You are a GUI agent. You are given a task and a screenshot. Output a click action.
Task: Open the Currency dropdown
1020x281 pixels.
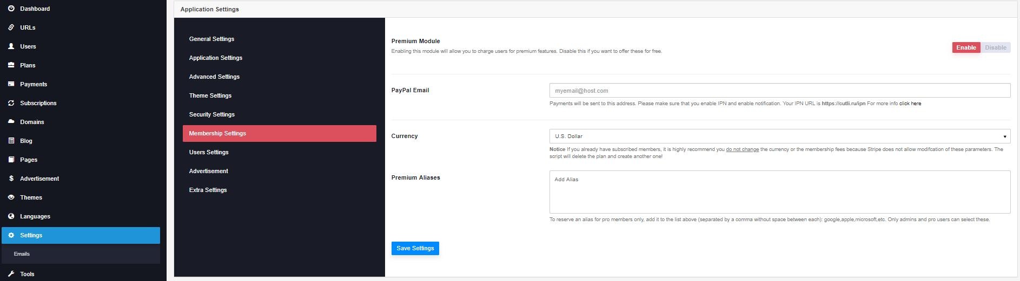pyautogui.click(x=779, y=136)
